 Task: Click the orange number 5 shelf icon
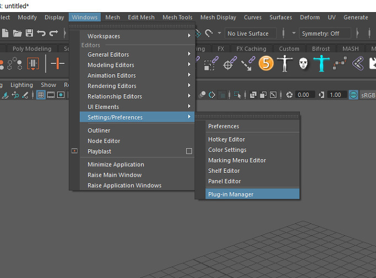click(266, 63)
